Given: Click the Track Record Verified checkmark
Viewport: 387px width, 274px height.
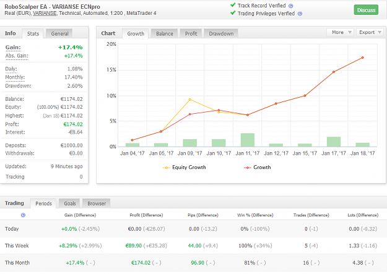Looking at the screenshot, I should click(233, 5).
